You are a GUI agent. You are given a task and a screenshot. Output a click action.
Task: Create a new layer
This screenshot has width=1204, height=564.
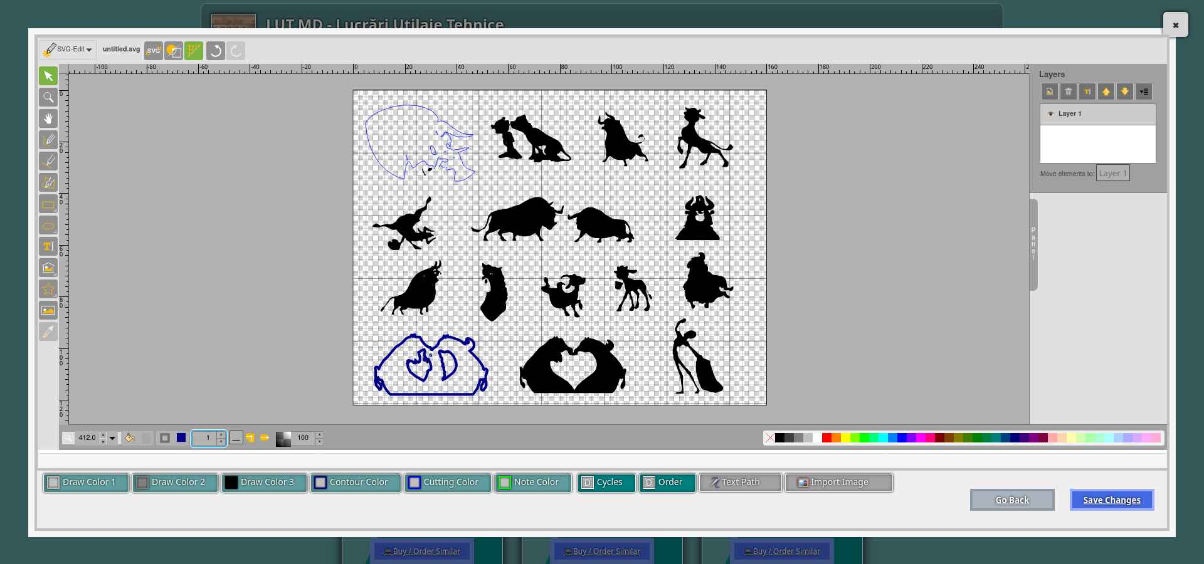coord(1050,91)
